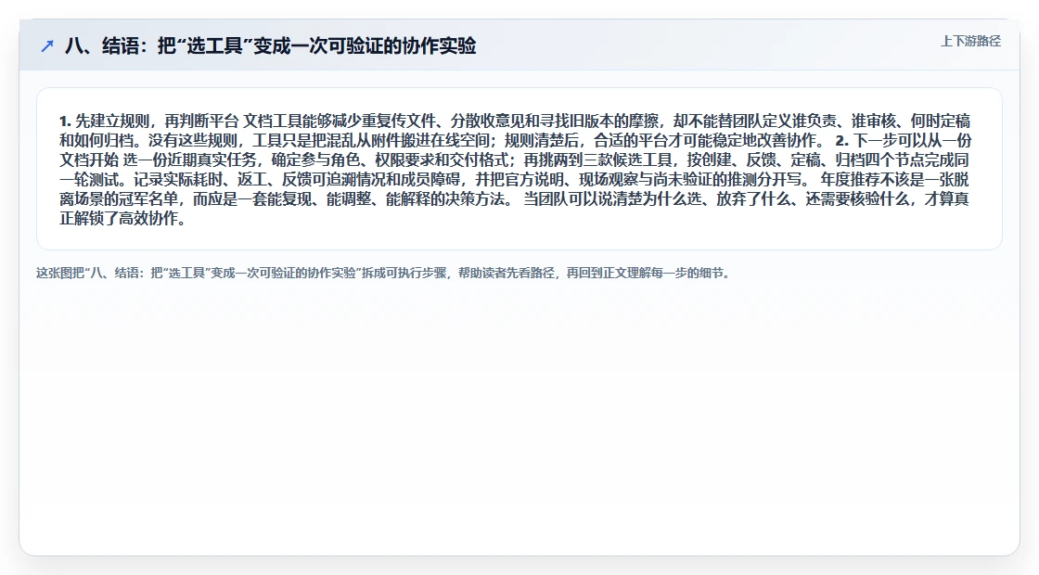Screen dimensions: 1039x575
Task: Select heading 八、结语:把“选工具”变成一次可验证的协作实验
Action: 270,45
